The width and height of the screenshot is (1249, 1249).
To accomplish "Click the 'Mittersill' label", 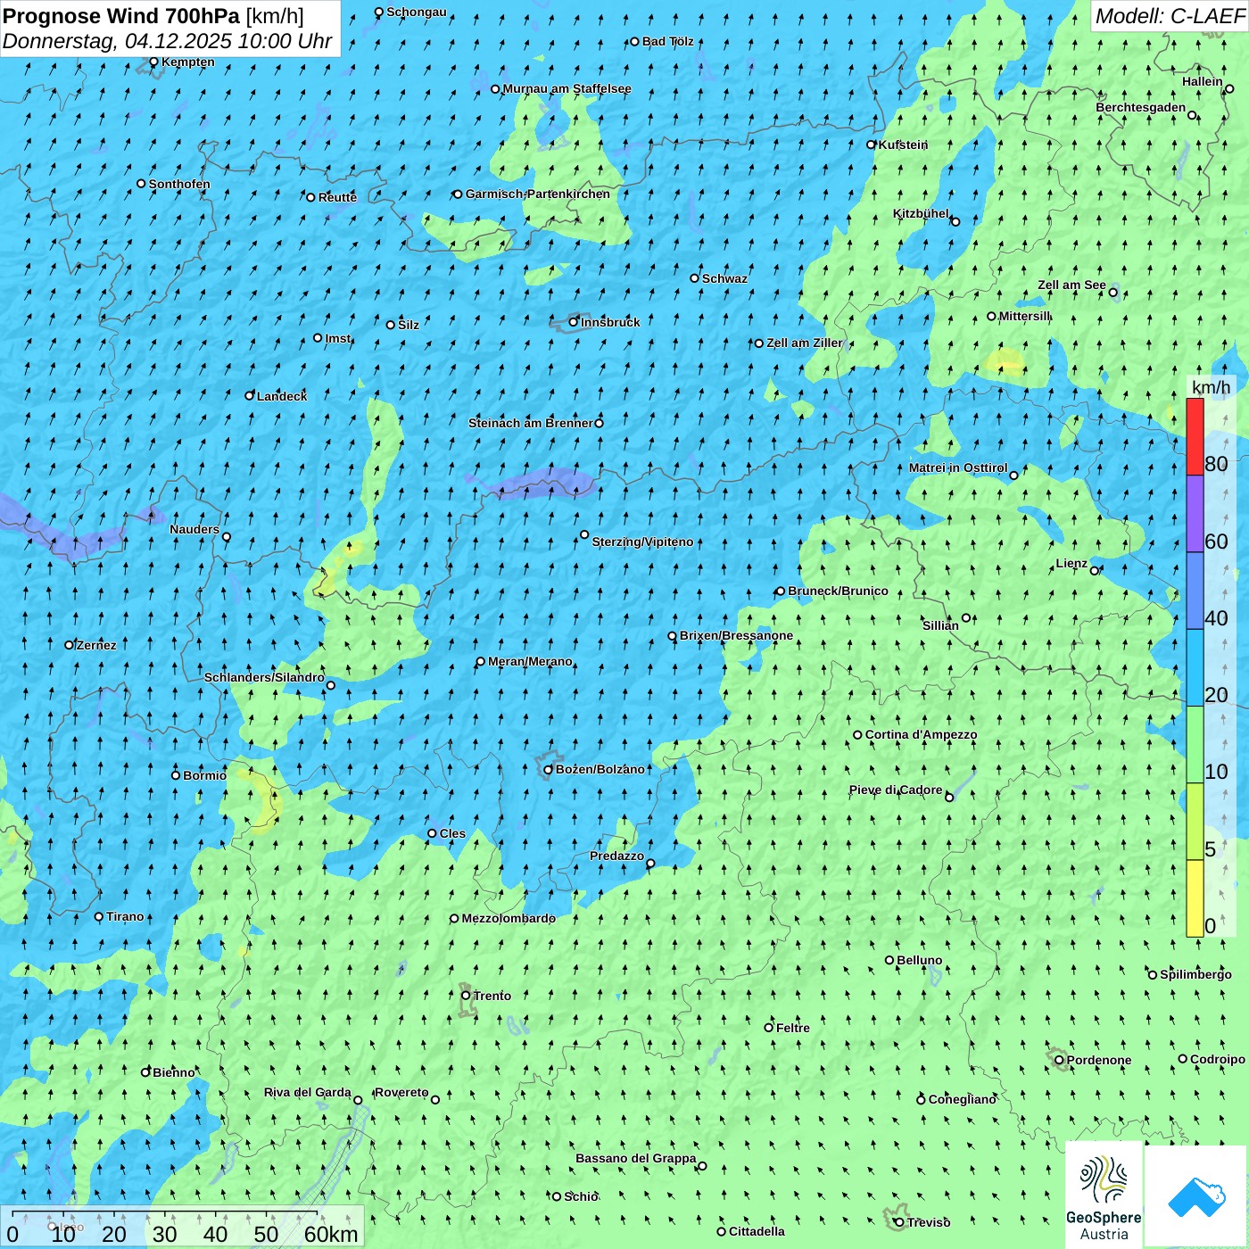I will [x=1025, y=316].
